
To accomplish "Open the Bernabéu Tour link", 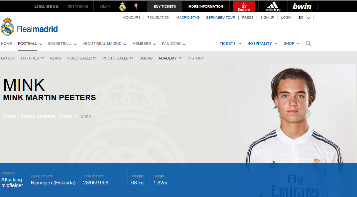I will tap(221, 18).
